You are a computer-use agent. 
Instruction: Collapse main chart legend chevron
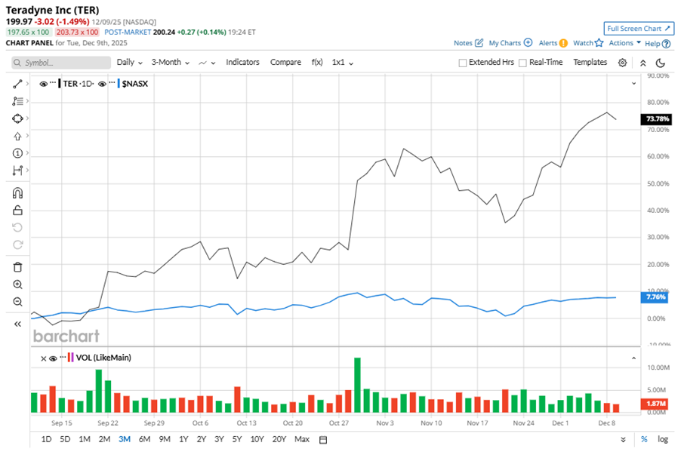(633, 83)
